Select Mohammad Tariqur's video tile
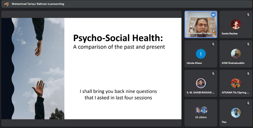Image resolution: width=253 pixels, height=128 pixels. (x=201, y=25)
